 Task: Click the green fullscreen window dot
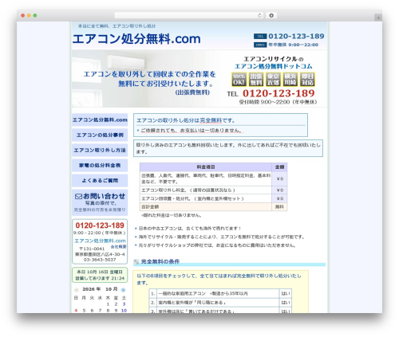[35, 16]
